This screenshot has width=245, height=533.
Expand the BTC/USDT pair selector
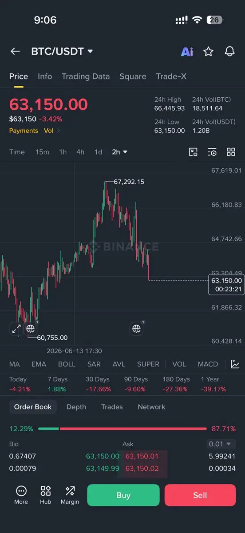click(62, 52)
